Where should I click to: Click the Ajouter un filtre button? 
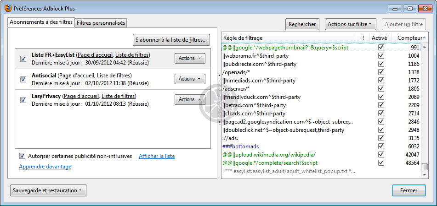point(404,24)
